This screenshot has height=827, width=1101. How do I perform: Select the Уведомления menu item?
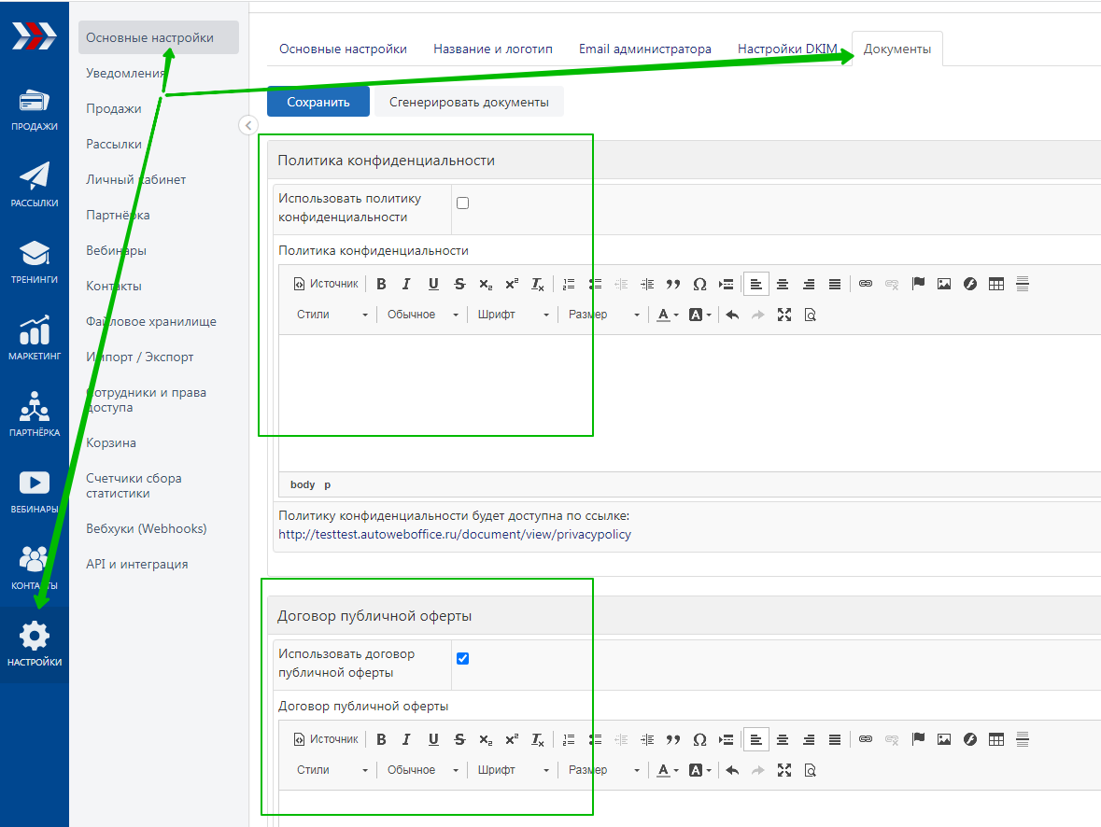coord(125,74)
